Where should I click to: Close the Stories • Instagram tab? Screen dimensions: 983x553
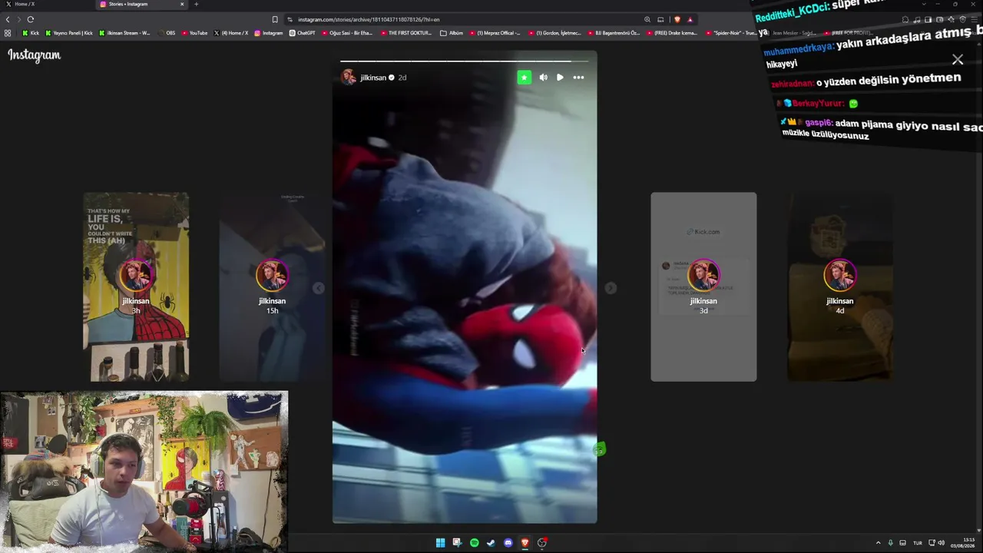tap(182, 4)
